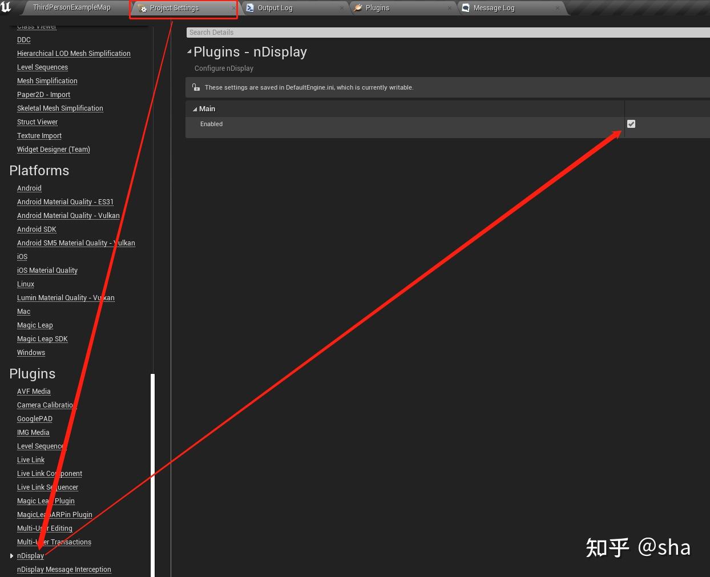Switch to the Output Log tab
Image resolution: width=710 pixels, height=577 pixels.
tap(275, 8)
